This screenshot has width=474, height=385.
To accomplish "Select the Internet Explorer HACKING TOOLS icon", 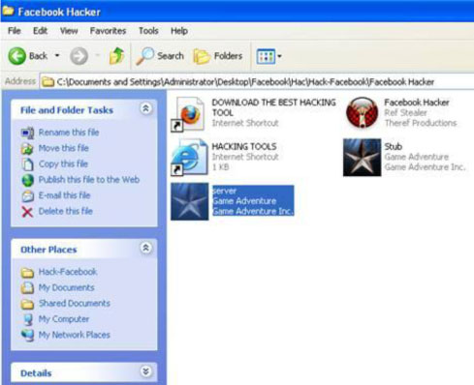I will (189, 157).
